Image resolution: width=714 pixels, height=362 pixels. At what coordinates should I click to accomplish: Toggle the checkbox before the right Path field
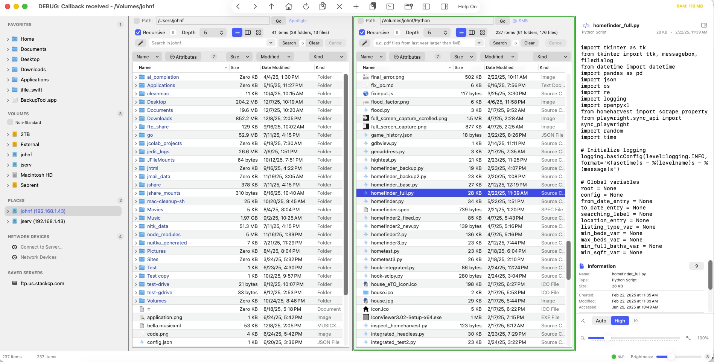361,21
